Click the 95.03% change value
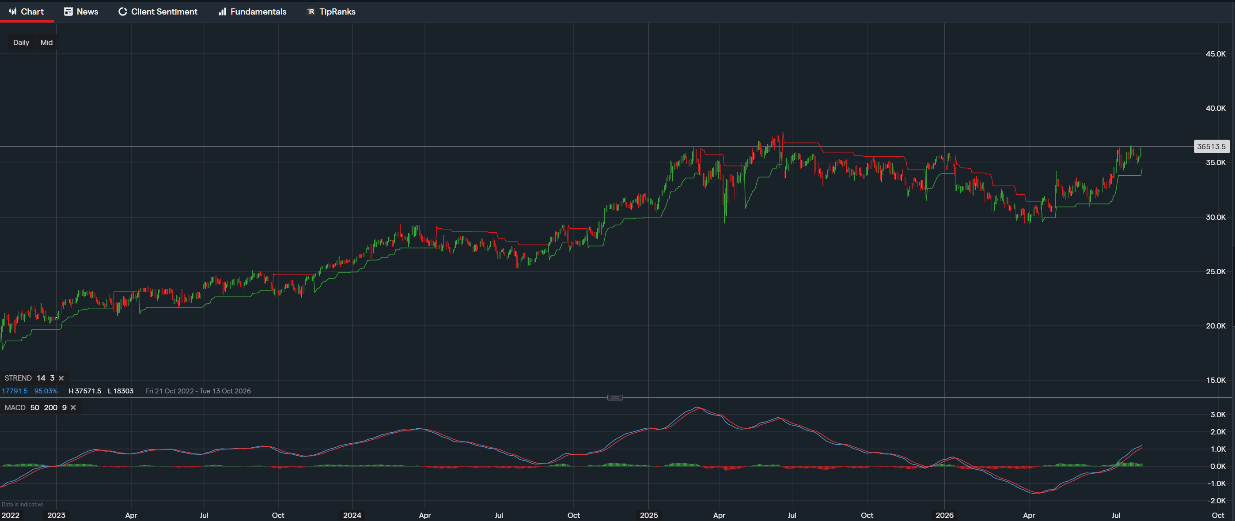1235x521 pixels. click(x=46, y=391)
